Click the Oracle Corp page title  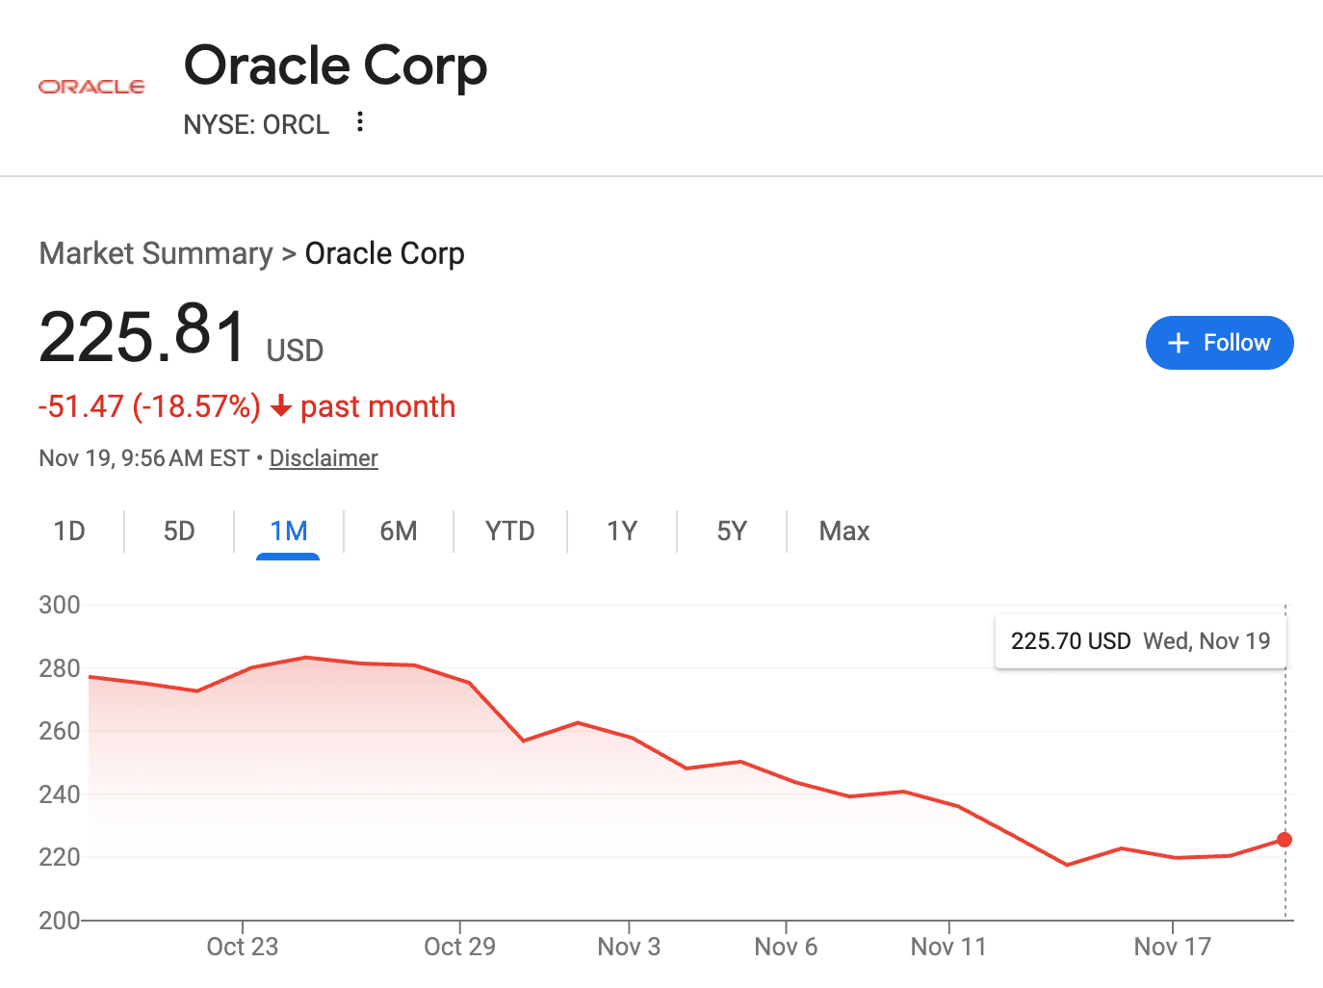335,66
